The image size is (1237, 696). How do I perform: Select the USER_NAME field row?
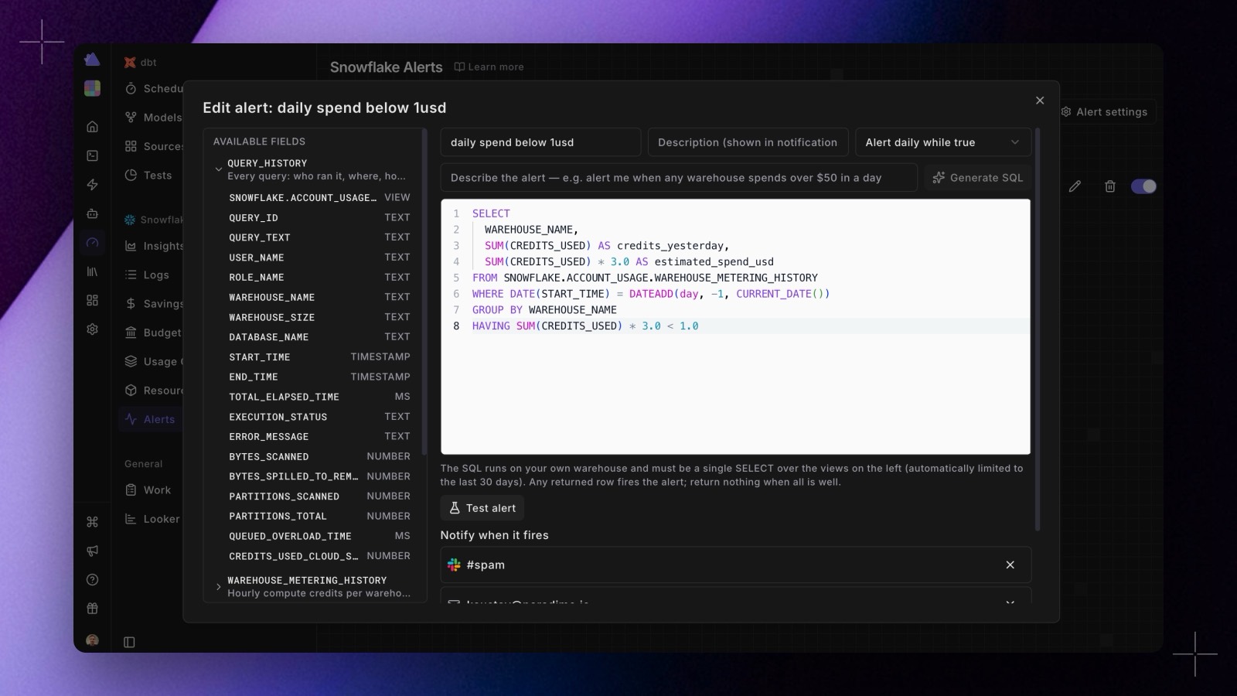pyautogui.click(x=319, y=258)
